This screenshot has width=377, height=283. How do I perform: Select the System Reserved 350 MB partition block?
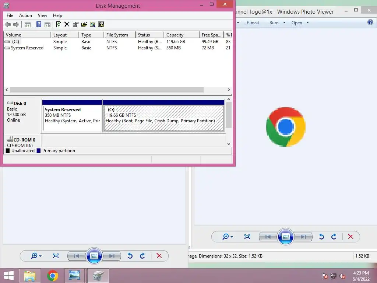pyautogui.click(x=73, y=116)
